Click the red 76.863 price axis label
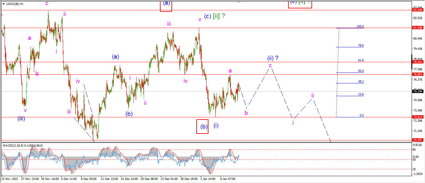 417,74
